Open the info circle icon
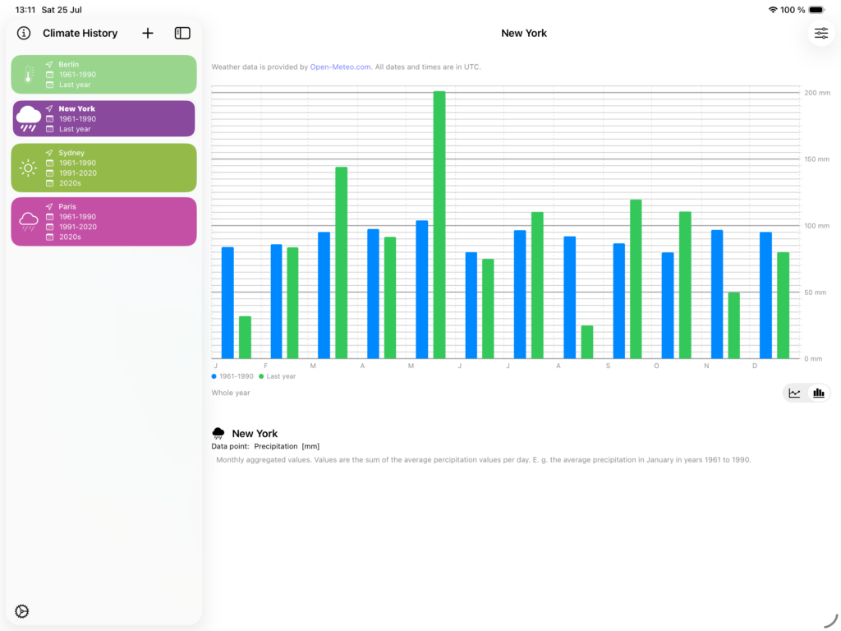 [x=24, y=33]
